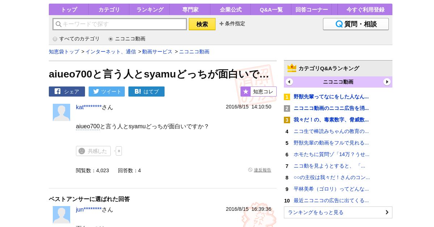Image resolution: width=434 pixels, height=227 pixels.
Task: Click the timestamp 2016/8/15 14:10:50
Action: (x=248, y=107)
